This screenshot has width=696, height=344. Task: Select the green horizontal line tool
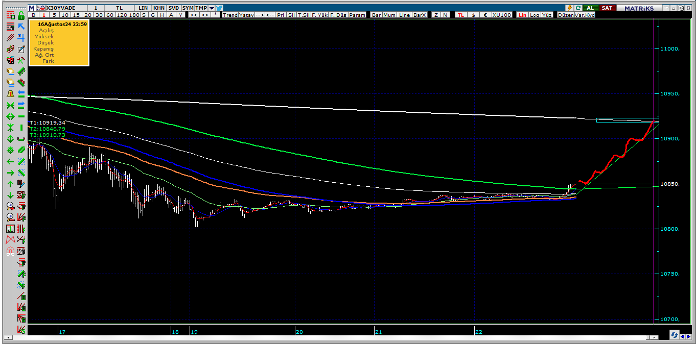pyautogui.click(x=21, y=116)
